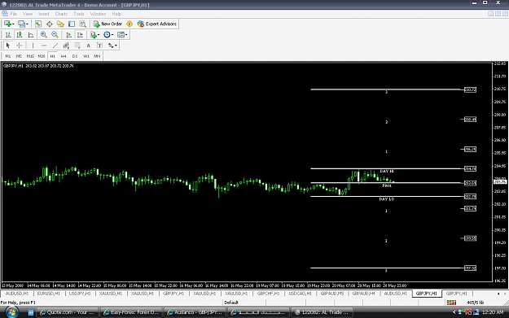
Task: Toggle Auto Scroll to latest bar
Action: coord(68,35)
